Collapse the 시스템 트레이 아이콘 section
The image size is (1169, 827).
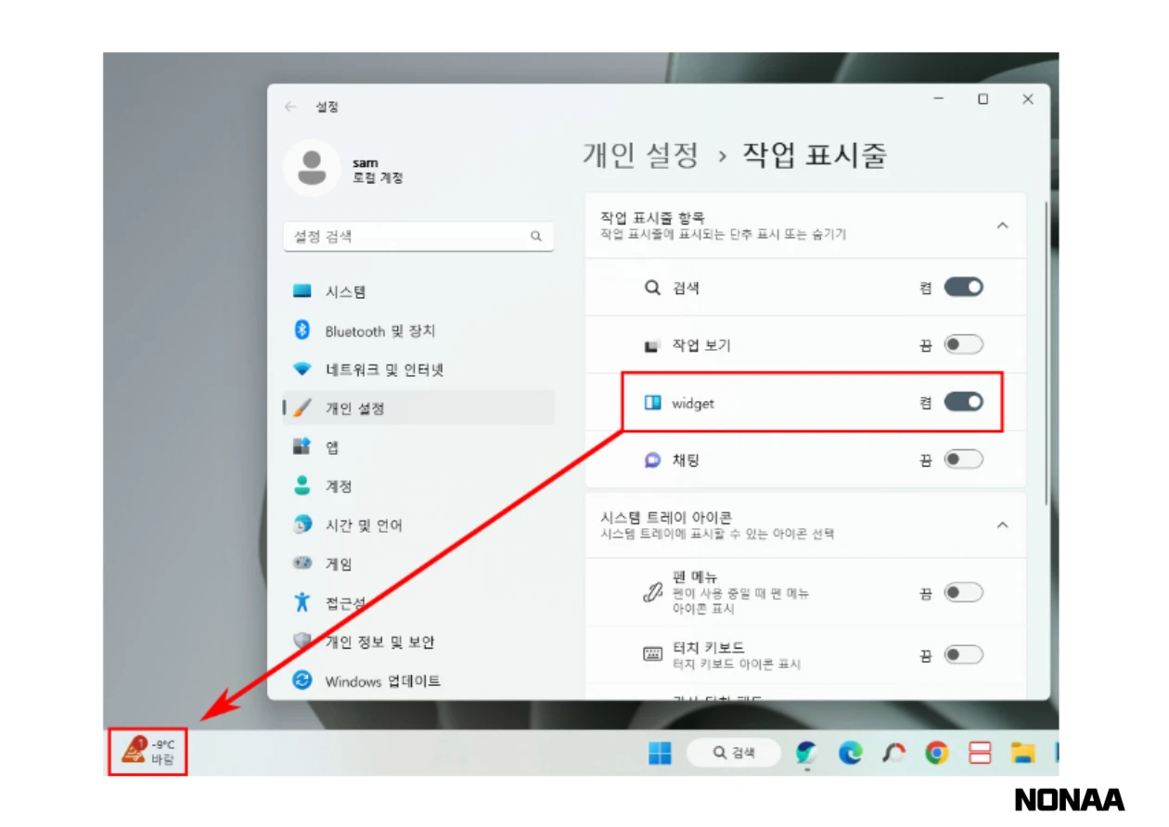coord(1002,525)
